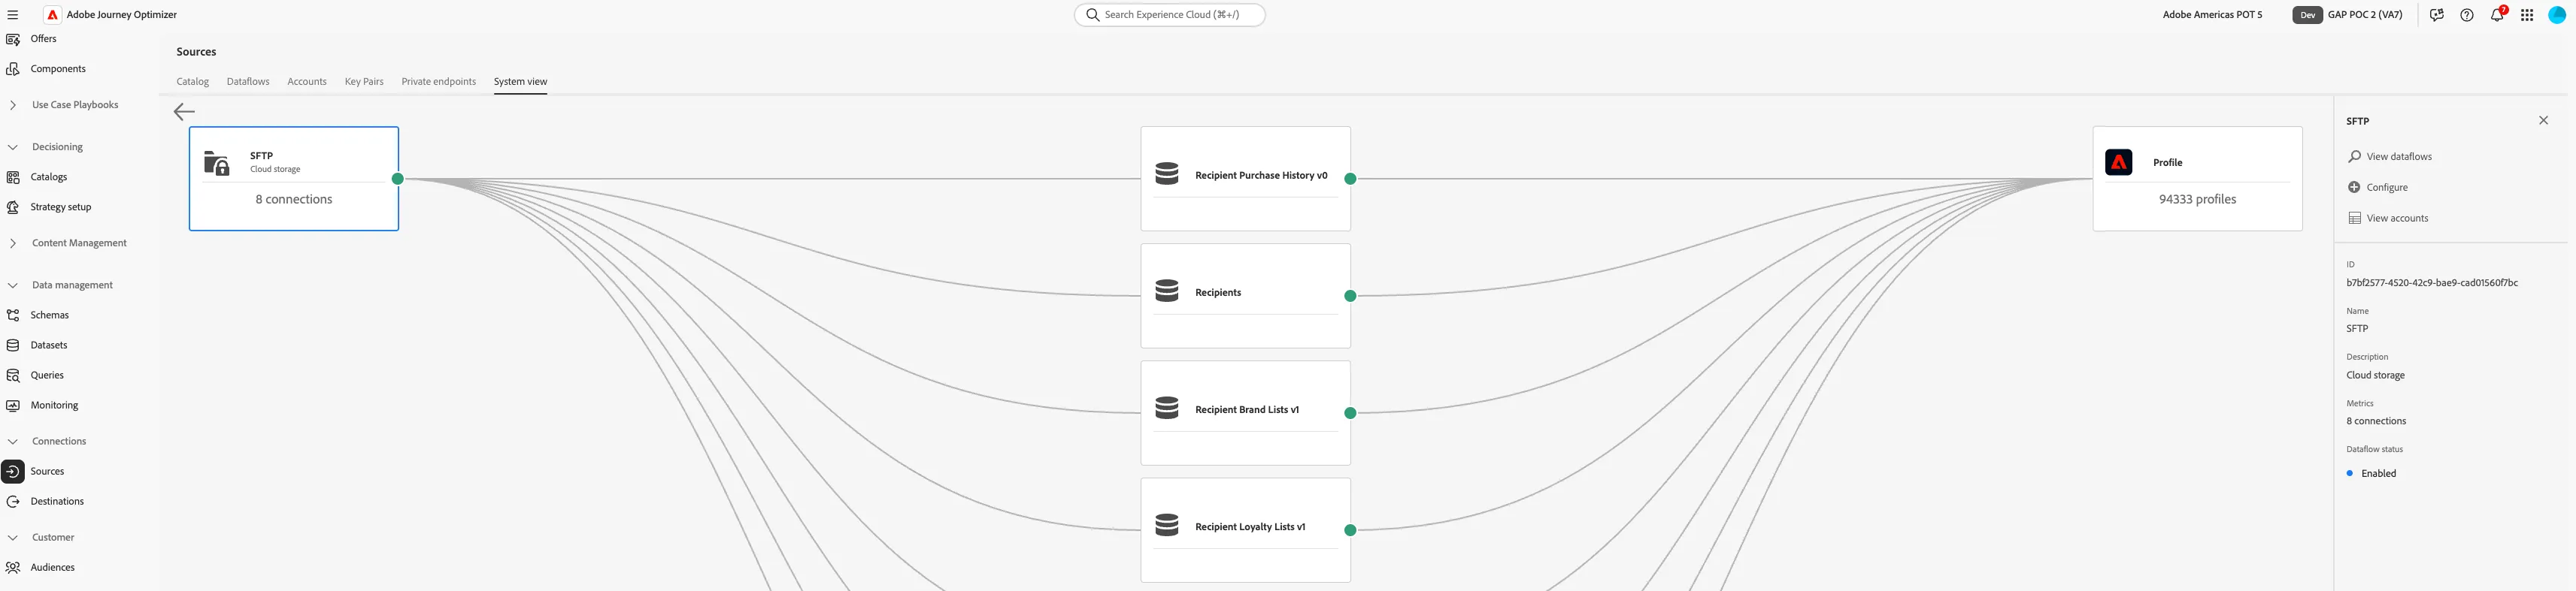This screenshot has width=2576, height=591.
Task: Go back with the left arrow
Action: click(184, 112)
